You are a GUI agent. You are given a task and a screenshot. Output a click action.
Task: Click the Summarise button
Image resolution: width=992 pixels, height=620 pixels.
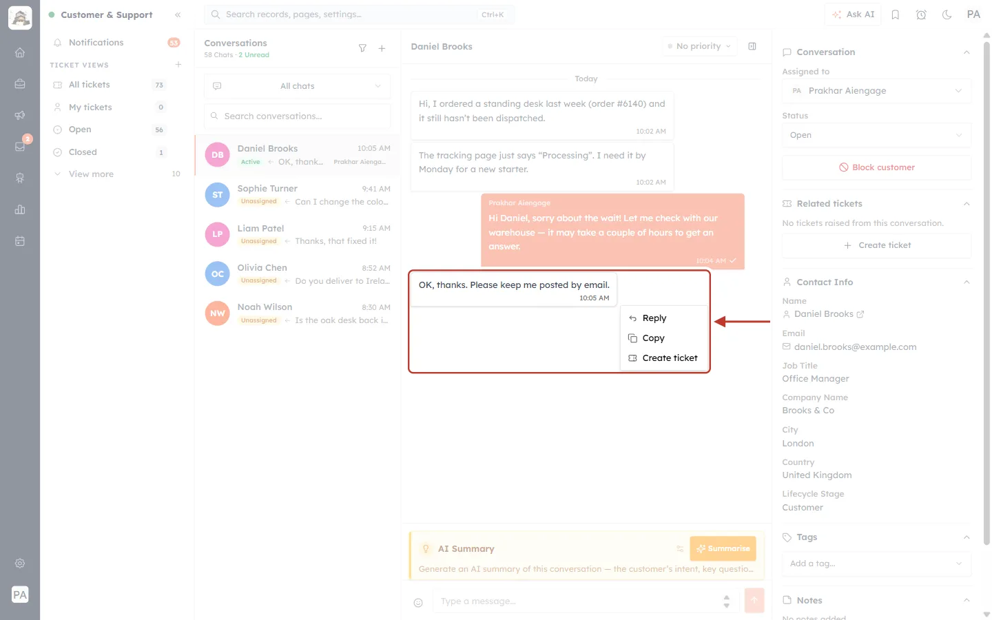(x=723, y=549)
